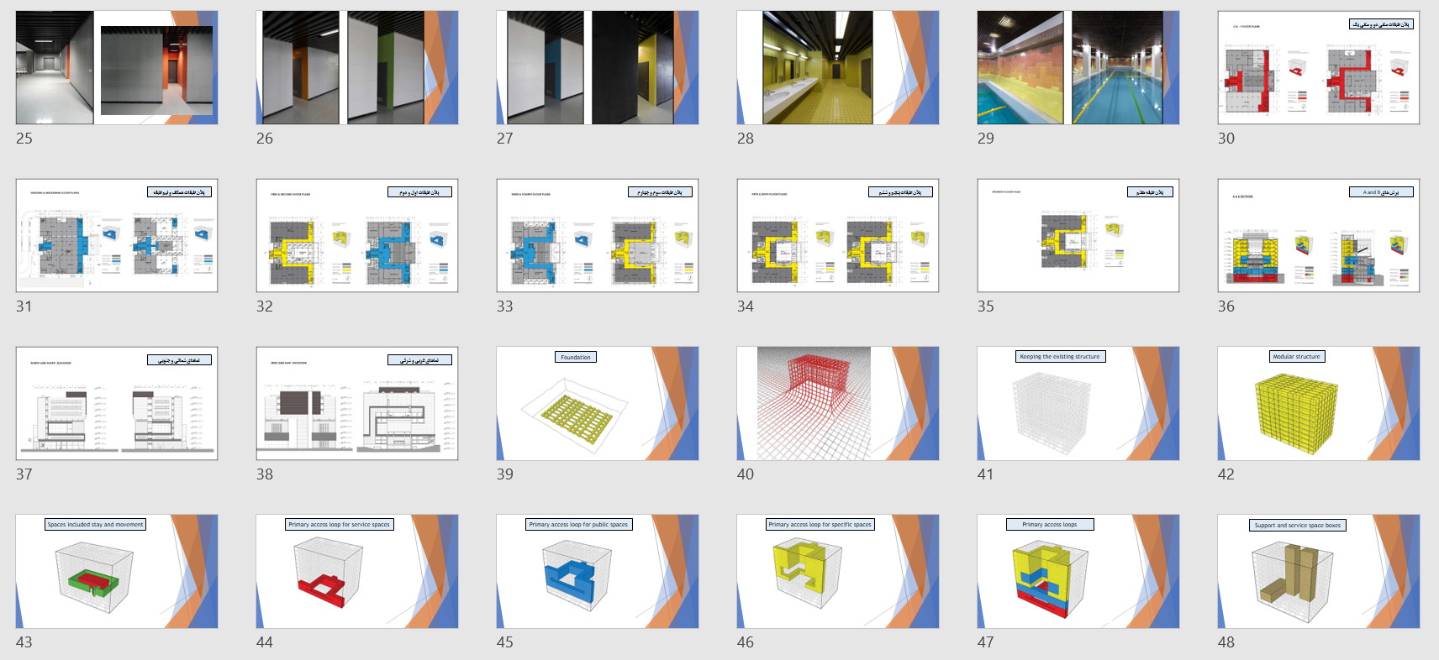Select slide 29 swimming pool thumbnail
The height and width of the screenshot is (660, 1439).
[x=1078, y=68]
